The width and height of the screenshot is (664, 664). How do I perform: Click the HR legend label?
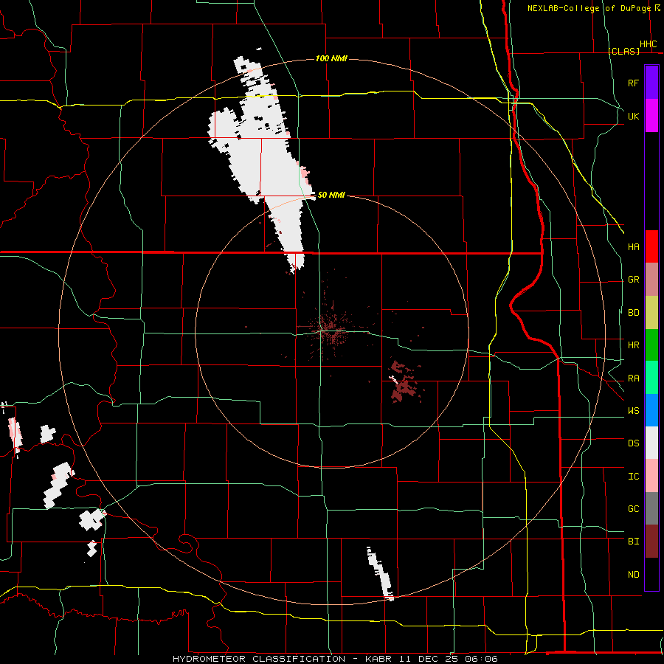click(633, 345)
